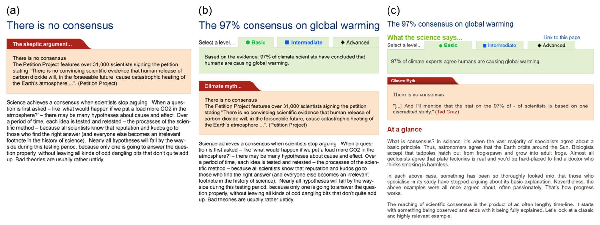Click the red "At a glance" heading
The image size is (600, 225).
click(x=404, y=129)
